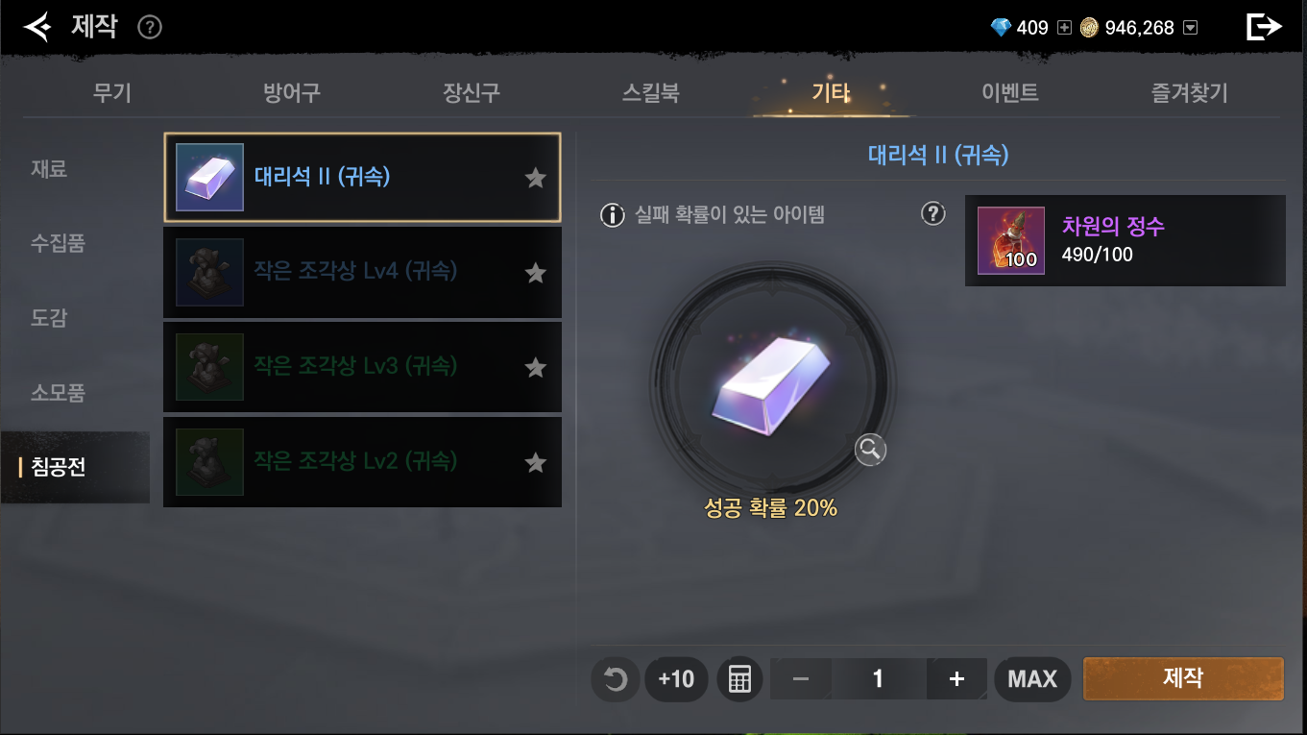Viewport: 1307px width, 735px height.
Task: Add diamonds with the plus icon
Action: (x=1063, y=28)
